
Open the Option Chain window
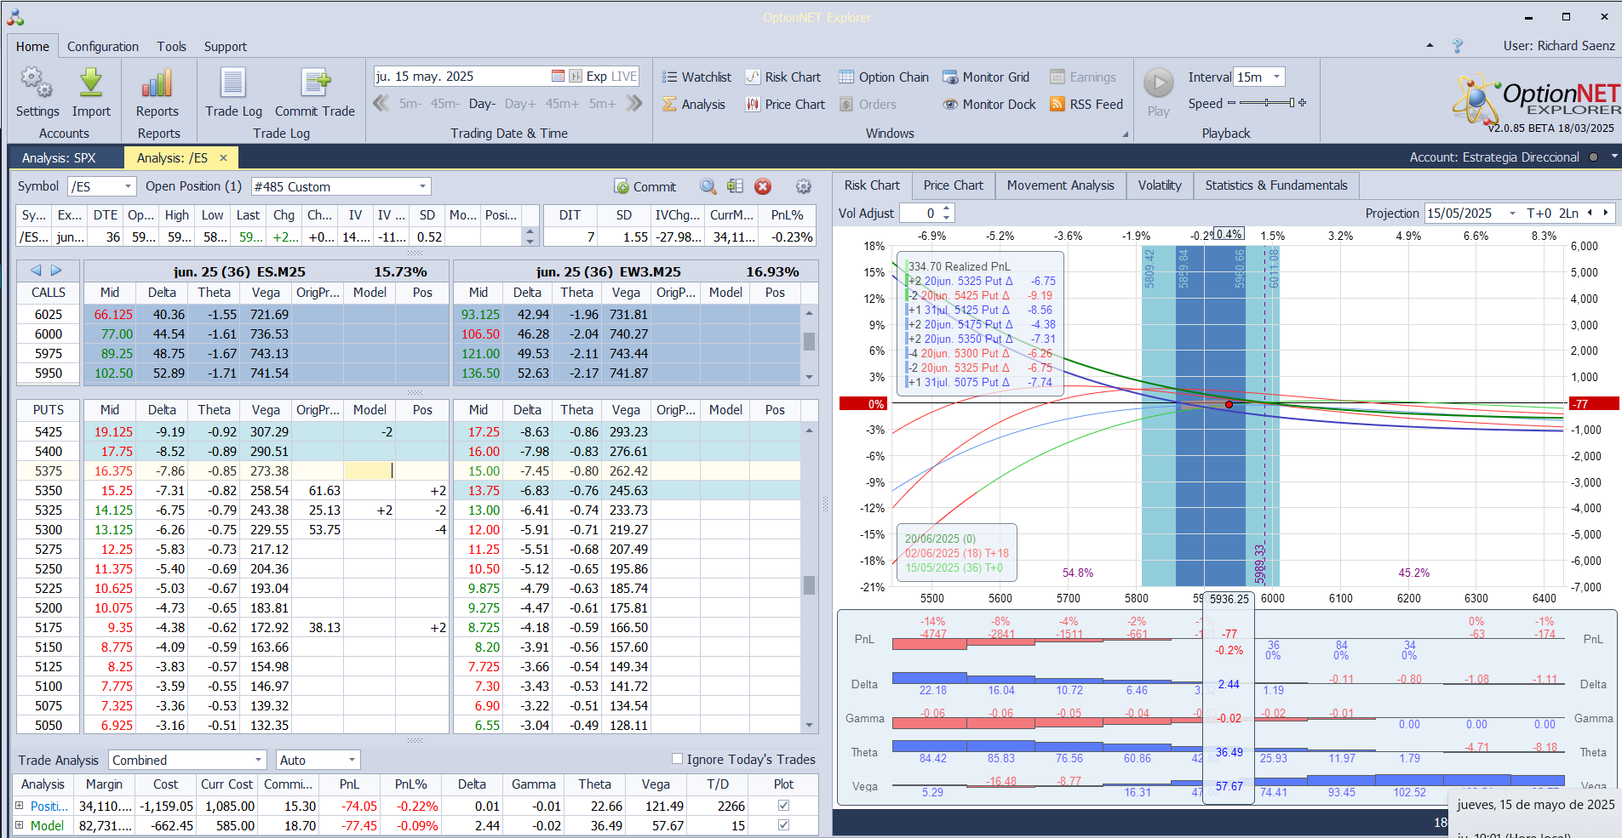tap(884, 77)
